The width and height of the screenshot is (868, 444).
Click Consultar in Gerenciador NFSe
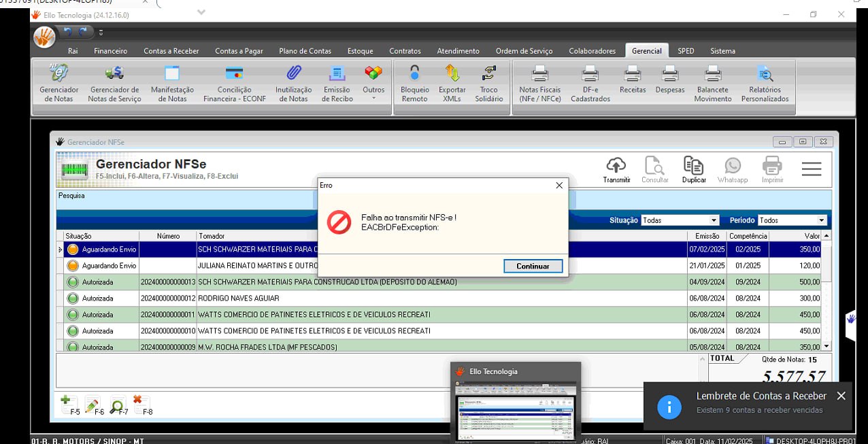(655, 169)
